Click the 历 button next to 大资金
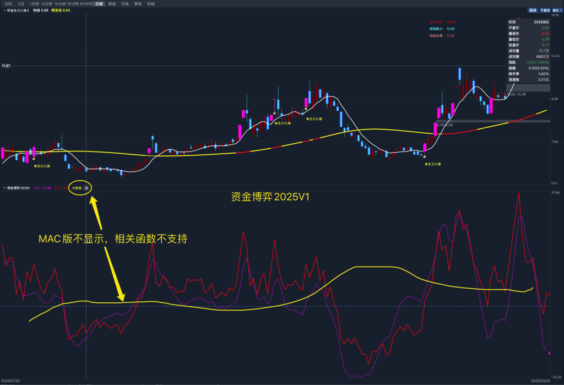This screenshot has height=385, width=564. (x=86, y=188)
